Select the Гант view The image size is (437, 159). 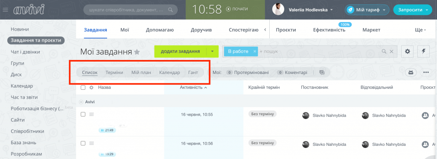click(x=193, y=73)
